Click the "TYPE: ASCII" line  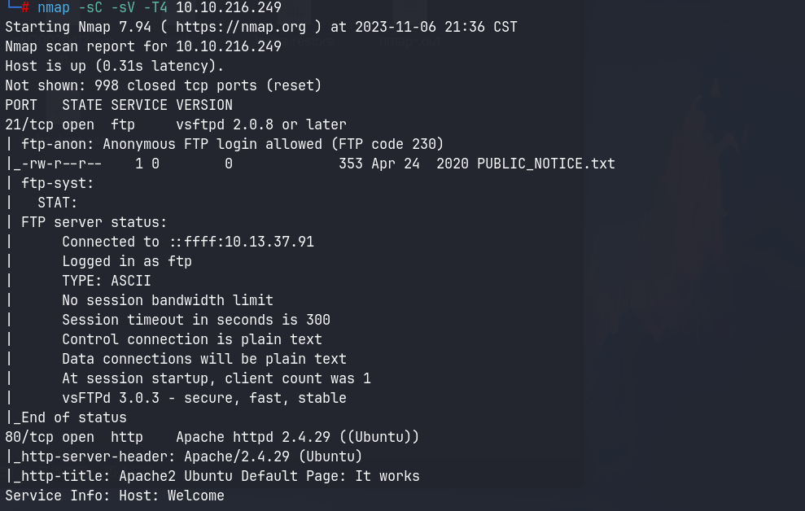[106, 281]
